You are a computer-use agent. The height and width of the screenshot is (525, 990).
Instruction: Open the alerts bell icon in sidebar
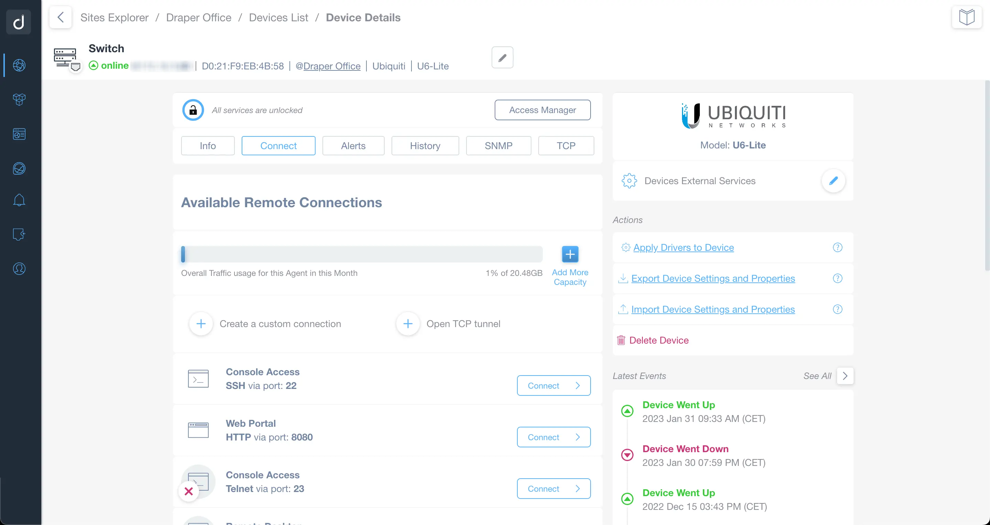pos(19,200)
